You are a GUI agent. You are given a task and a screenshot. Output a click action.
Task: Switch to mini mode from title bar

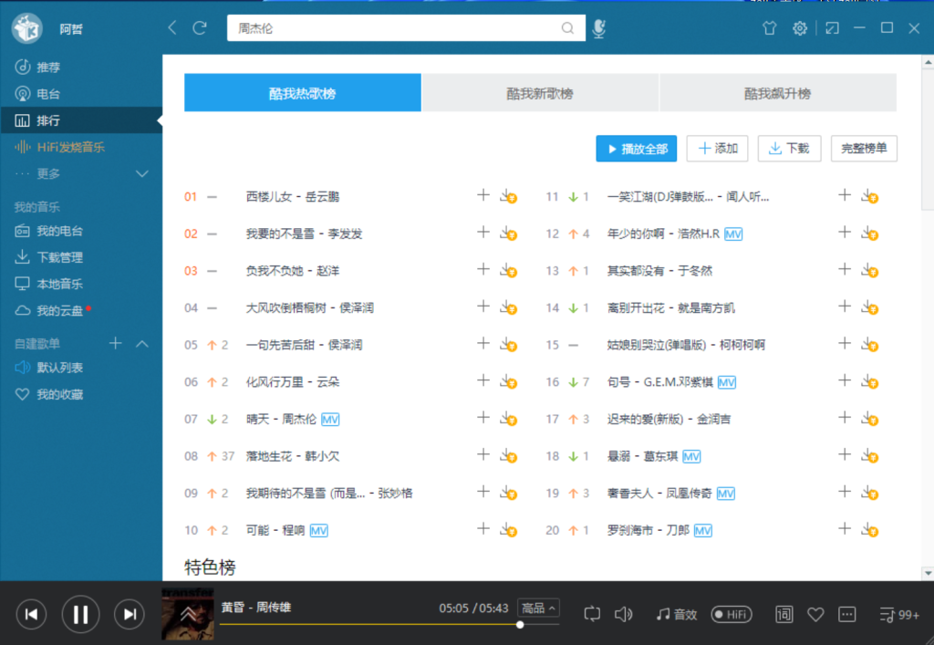(831, 28)
